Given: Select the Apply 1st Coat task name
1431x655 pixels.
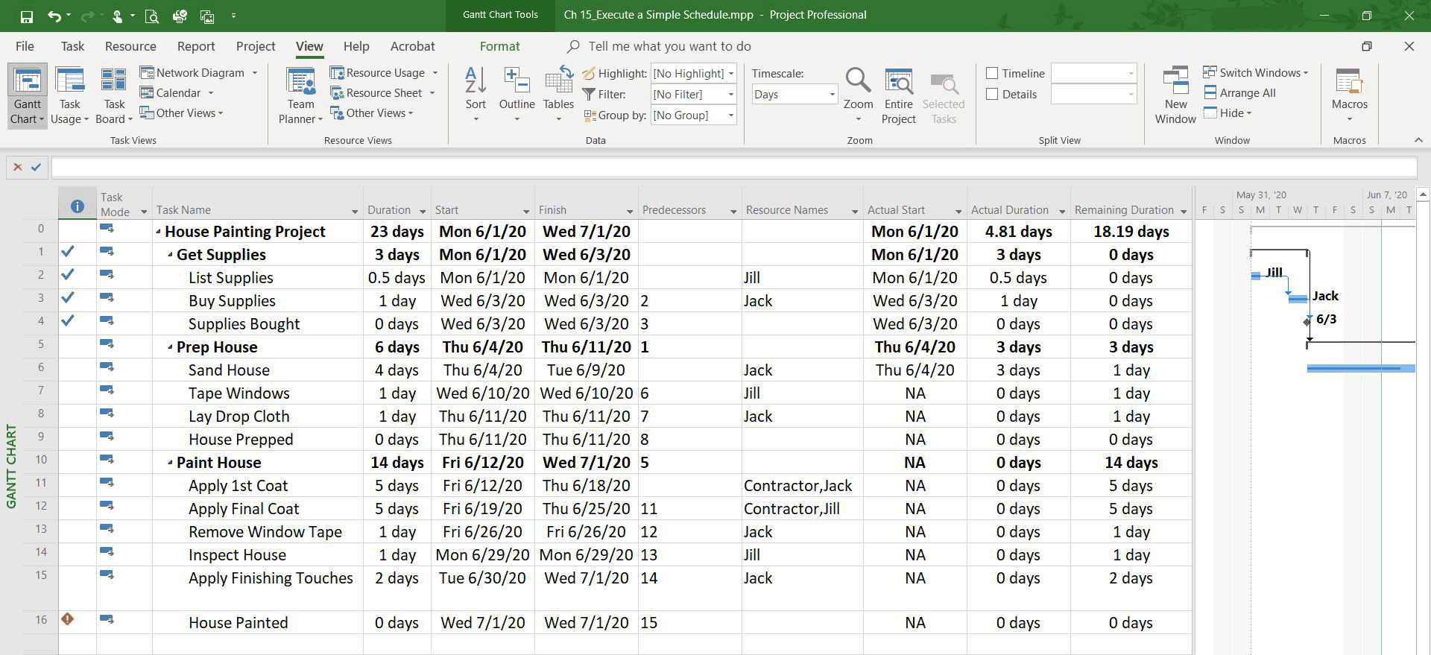Looking at the screenshot, I should click(238, 486).
